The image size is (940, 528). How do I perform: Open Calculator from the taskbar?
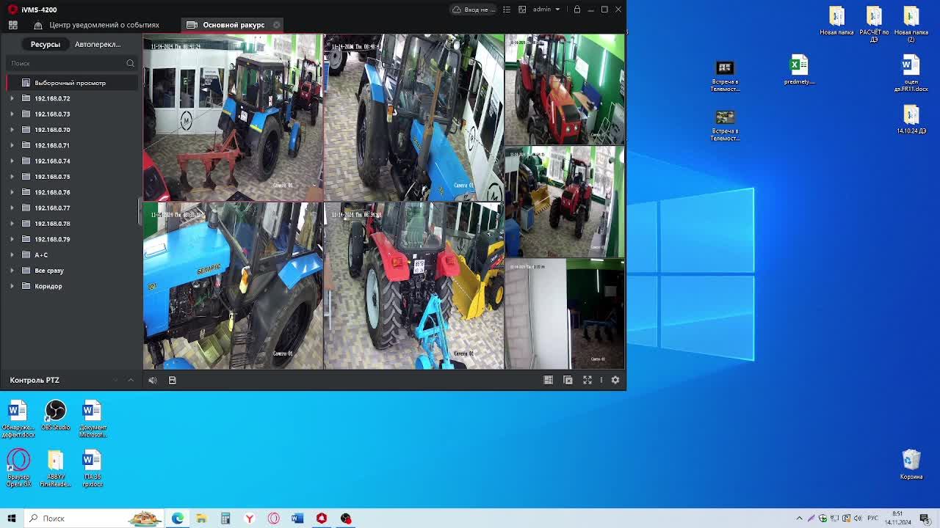tap(225, 518)
